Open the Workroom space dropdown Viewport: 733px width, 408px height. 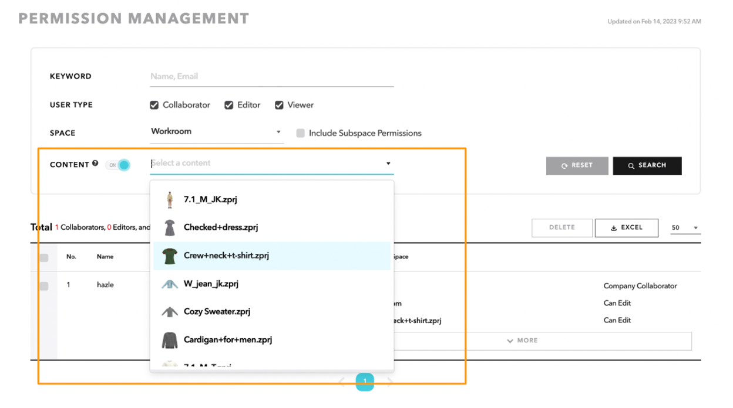pos(217,131)
